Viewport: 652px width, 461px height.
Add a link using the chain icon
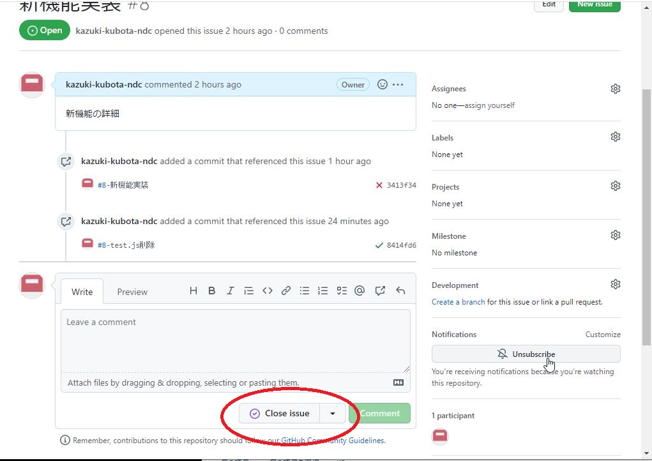tap(285, 291)
